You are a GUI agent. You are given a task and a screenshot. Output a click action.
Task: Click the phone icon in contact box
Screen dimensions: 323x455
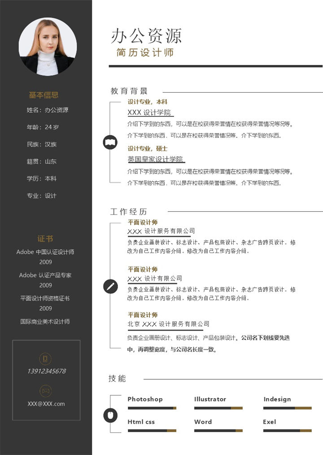pos(45,358)
